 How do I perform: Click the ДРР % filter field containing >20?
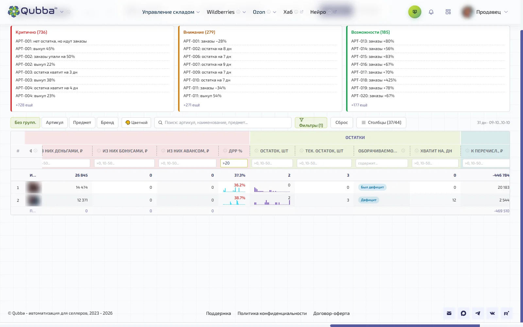pyautogui.click(x=234, y=163)
